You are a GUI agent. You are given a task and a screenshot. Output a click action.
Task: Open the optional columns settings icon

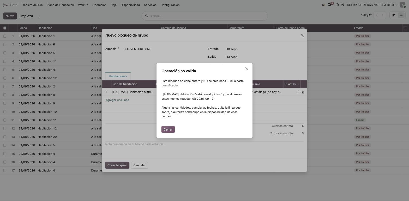tap(405, 28)
